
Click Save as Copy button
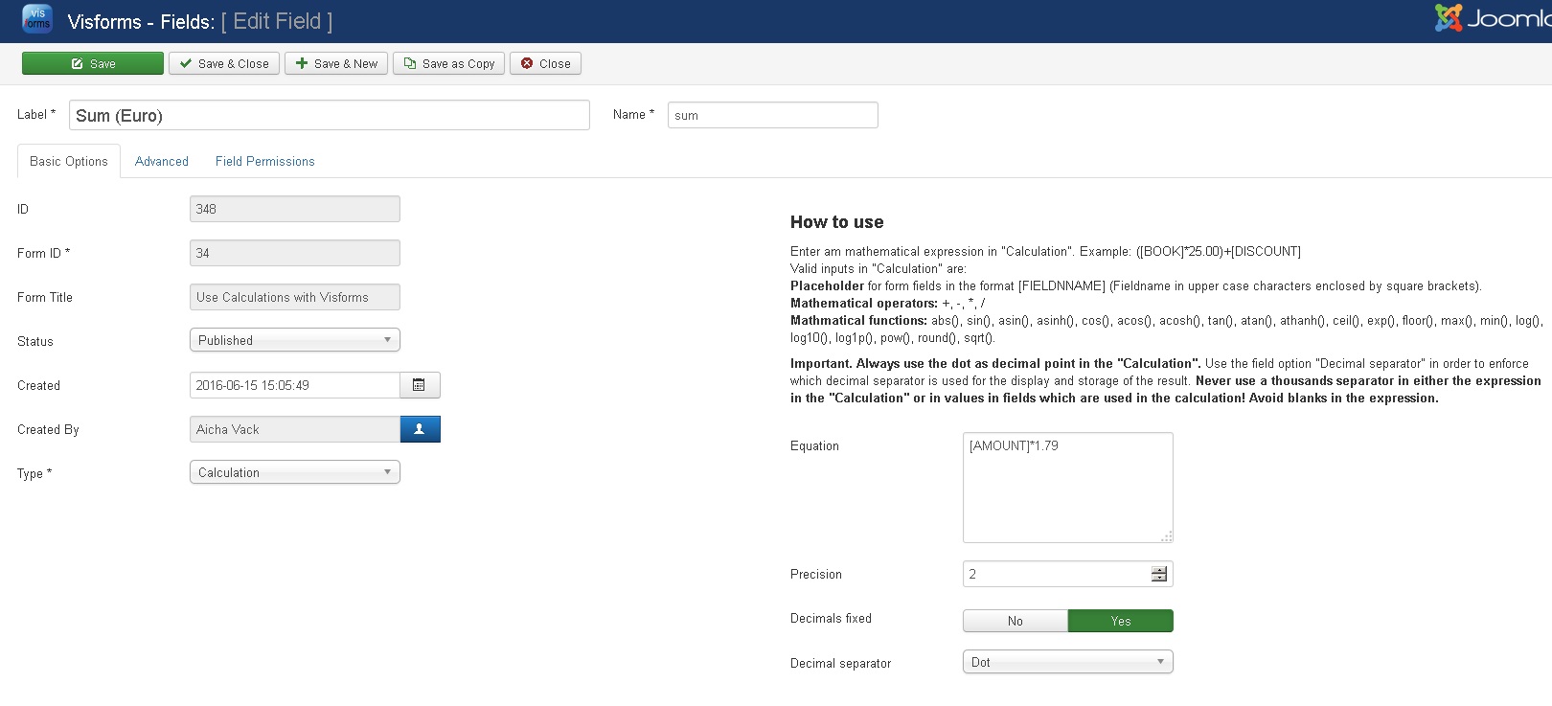pos(448,63)
